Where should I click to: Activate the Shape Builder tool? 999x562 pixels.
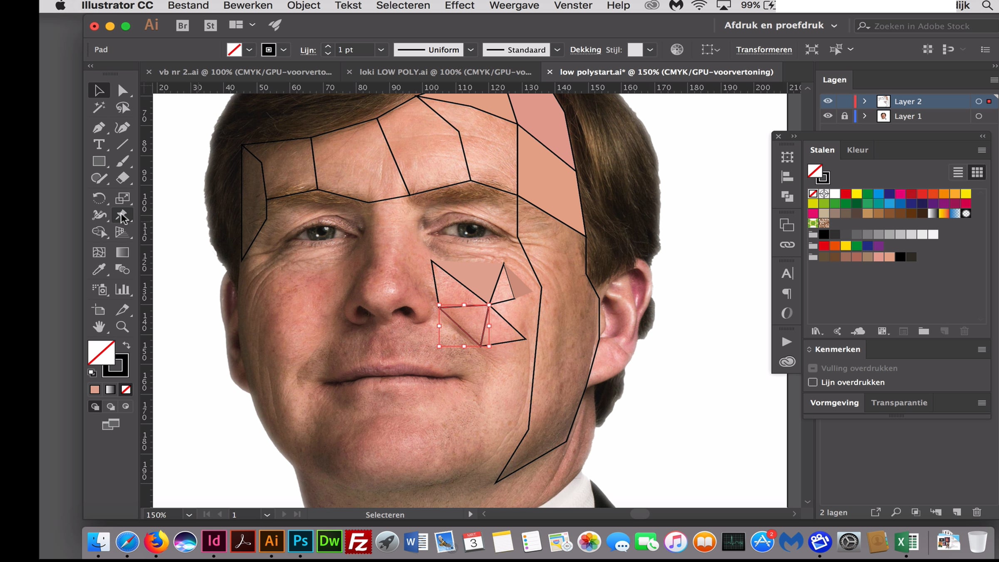tap(99, 232)
